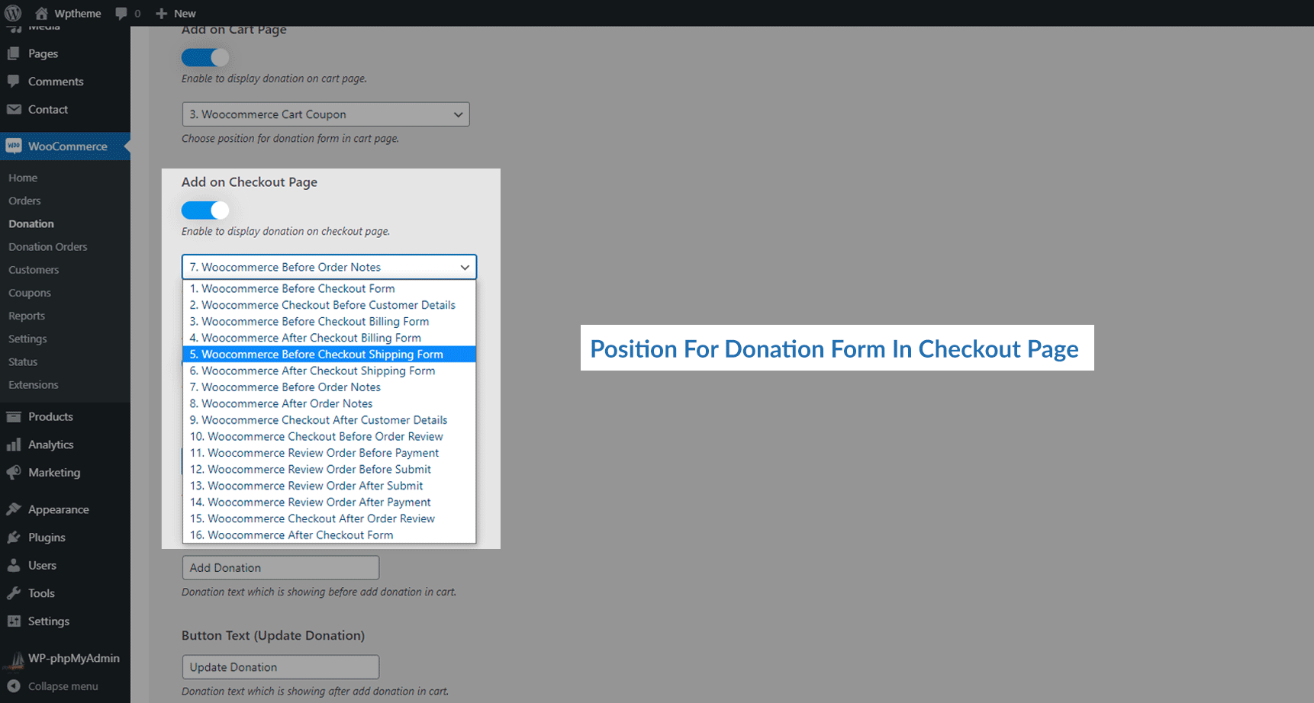Click the Update Donation text field
The width and height of the screenshot is (1314, 703).
click(x=281, y=667)
